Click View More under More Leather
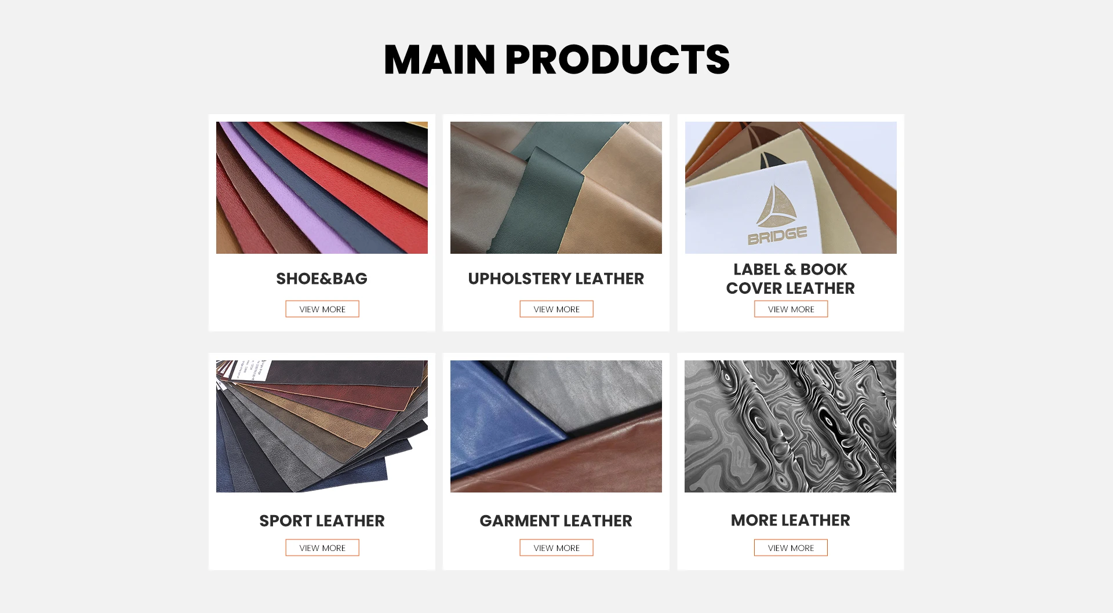Image resolution: width=1113 pixels, height=613 pixels. [x=791, y=548]
